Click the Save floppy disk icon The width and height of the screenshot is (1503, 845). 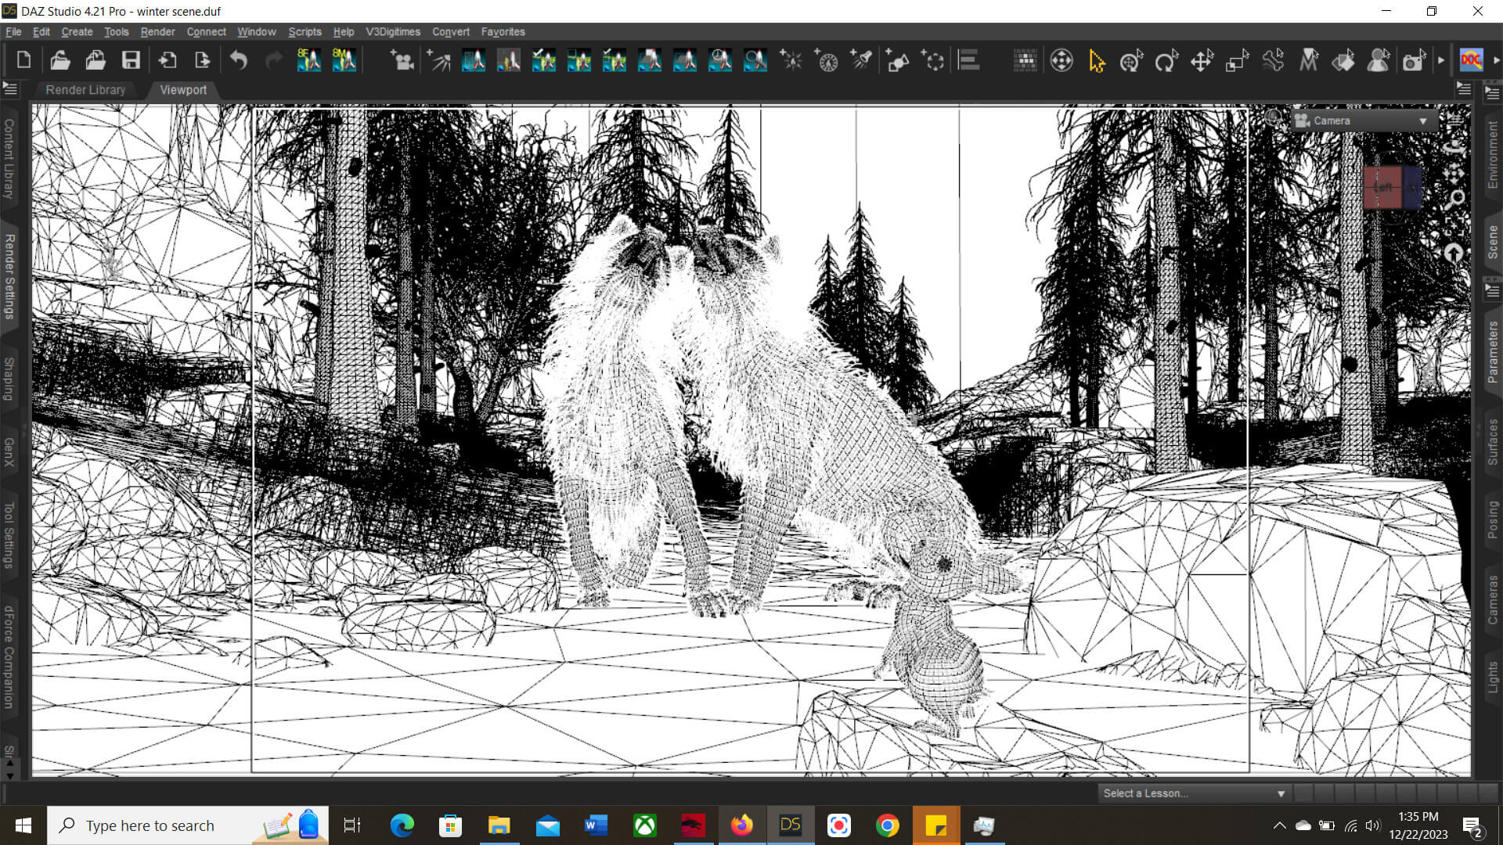click(x=131, y=60)
